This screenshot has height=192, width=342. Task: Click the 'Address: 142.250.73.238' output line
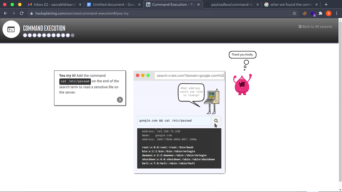161,131
